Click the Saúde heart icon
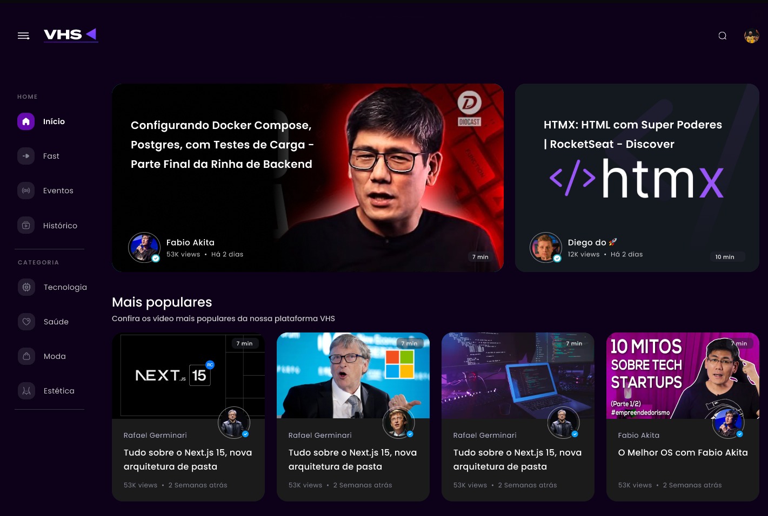Image resolution: width=768 pixels, height=516 pixels. coord(26,321)
